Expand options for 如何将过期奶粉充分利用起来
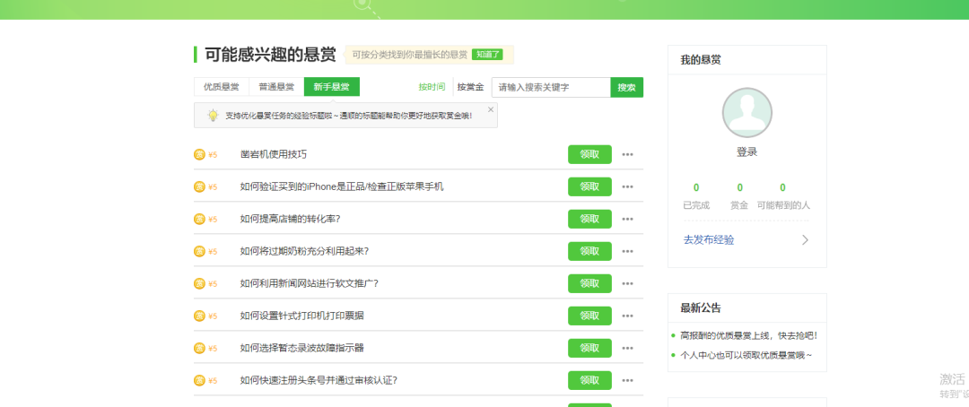 628,251
